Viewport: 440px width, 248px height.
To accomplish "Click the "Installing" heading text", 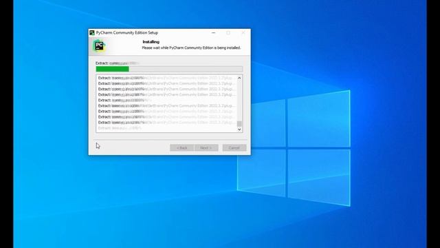I will [151, 42].
